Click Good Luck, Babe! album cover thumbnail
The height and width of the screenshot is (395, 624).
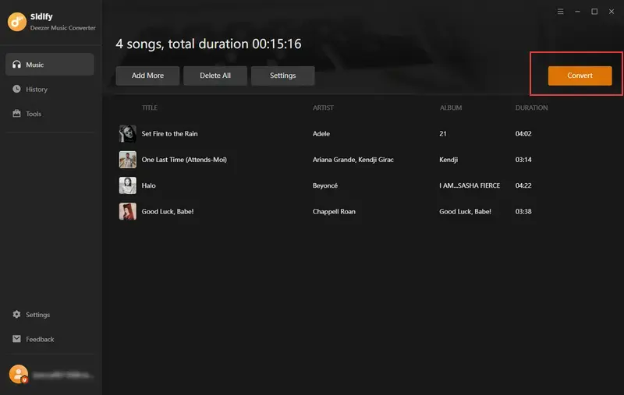(128, 211)
